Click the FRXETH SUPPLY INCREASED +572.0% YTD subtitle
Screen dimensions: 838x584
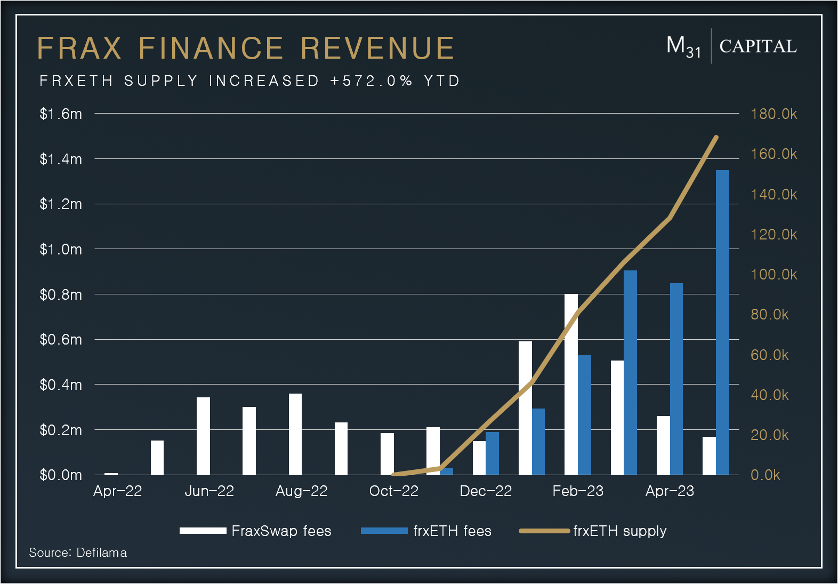(x=250, y=81)
